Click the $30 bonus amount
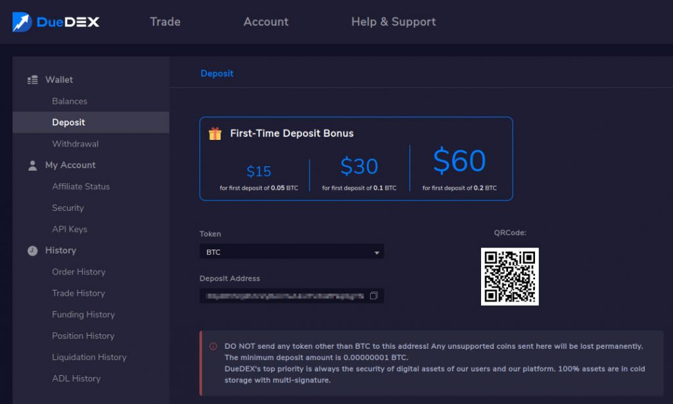Viewport: 673px width, 404px height. point(360,166)
